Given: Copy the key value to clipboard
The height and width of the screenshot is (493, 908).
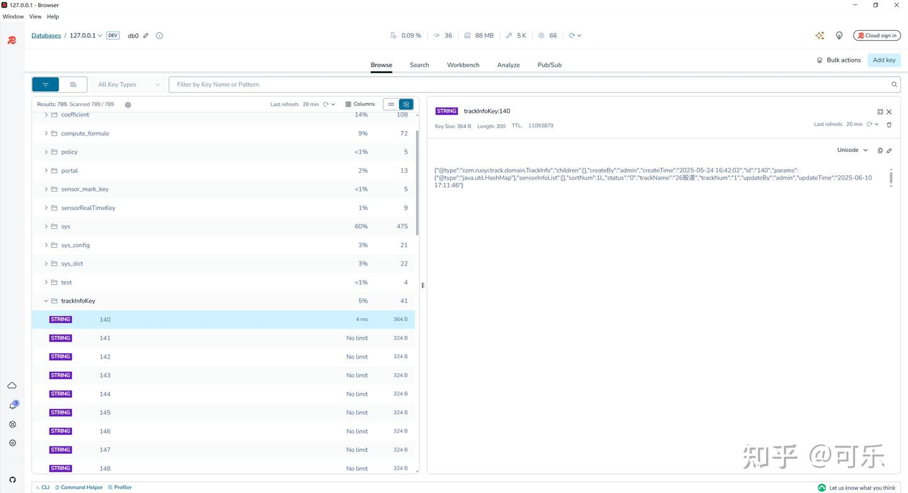Looking at the screenshot, I should (880, 151).
